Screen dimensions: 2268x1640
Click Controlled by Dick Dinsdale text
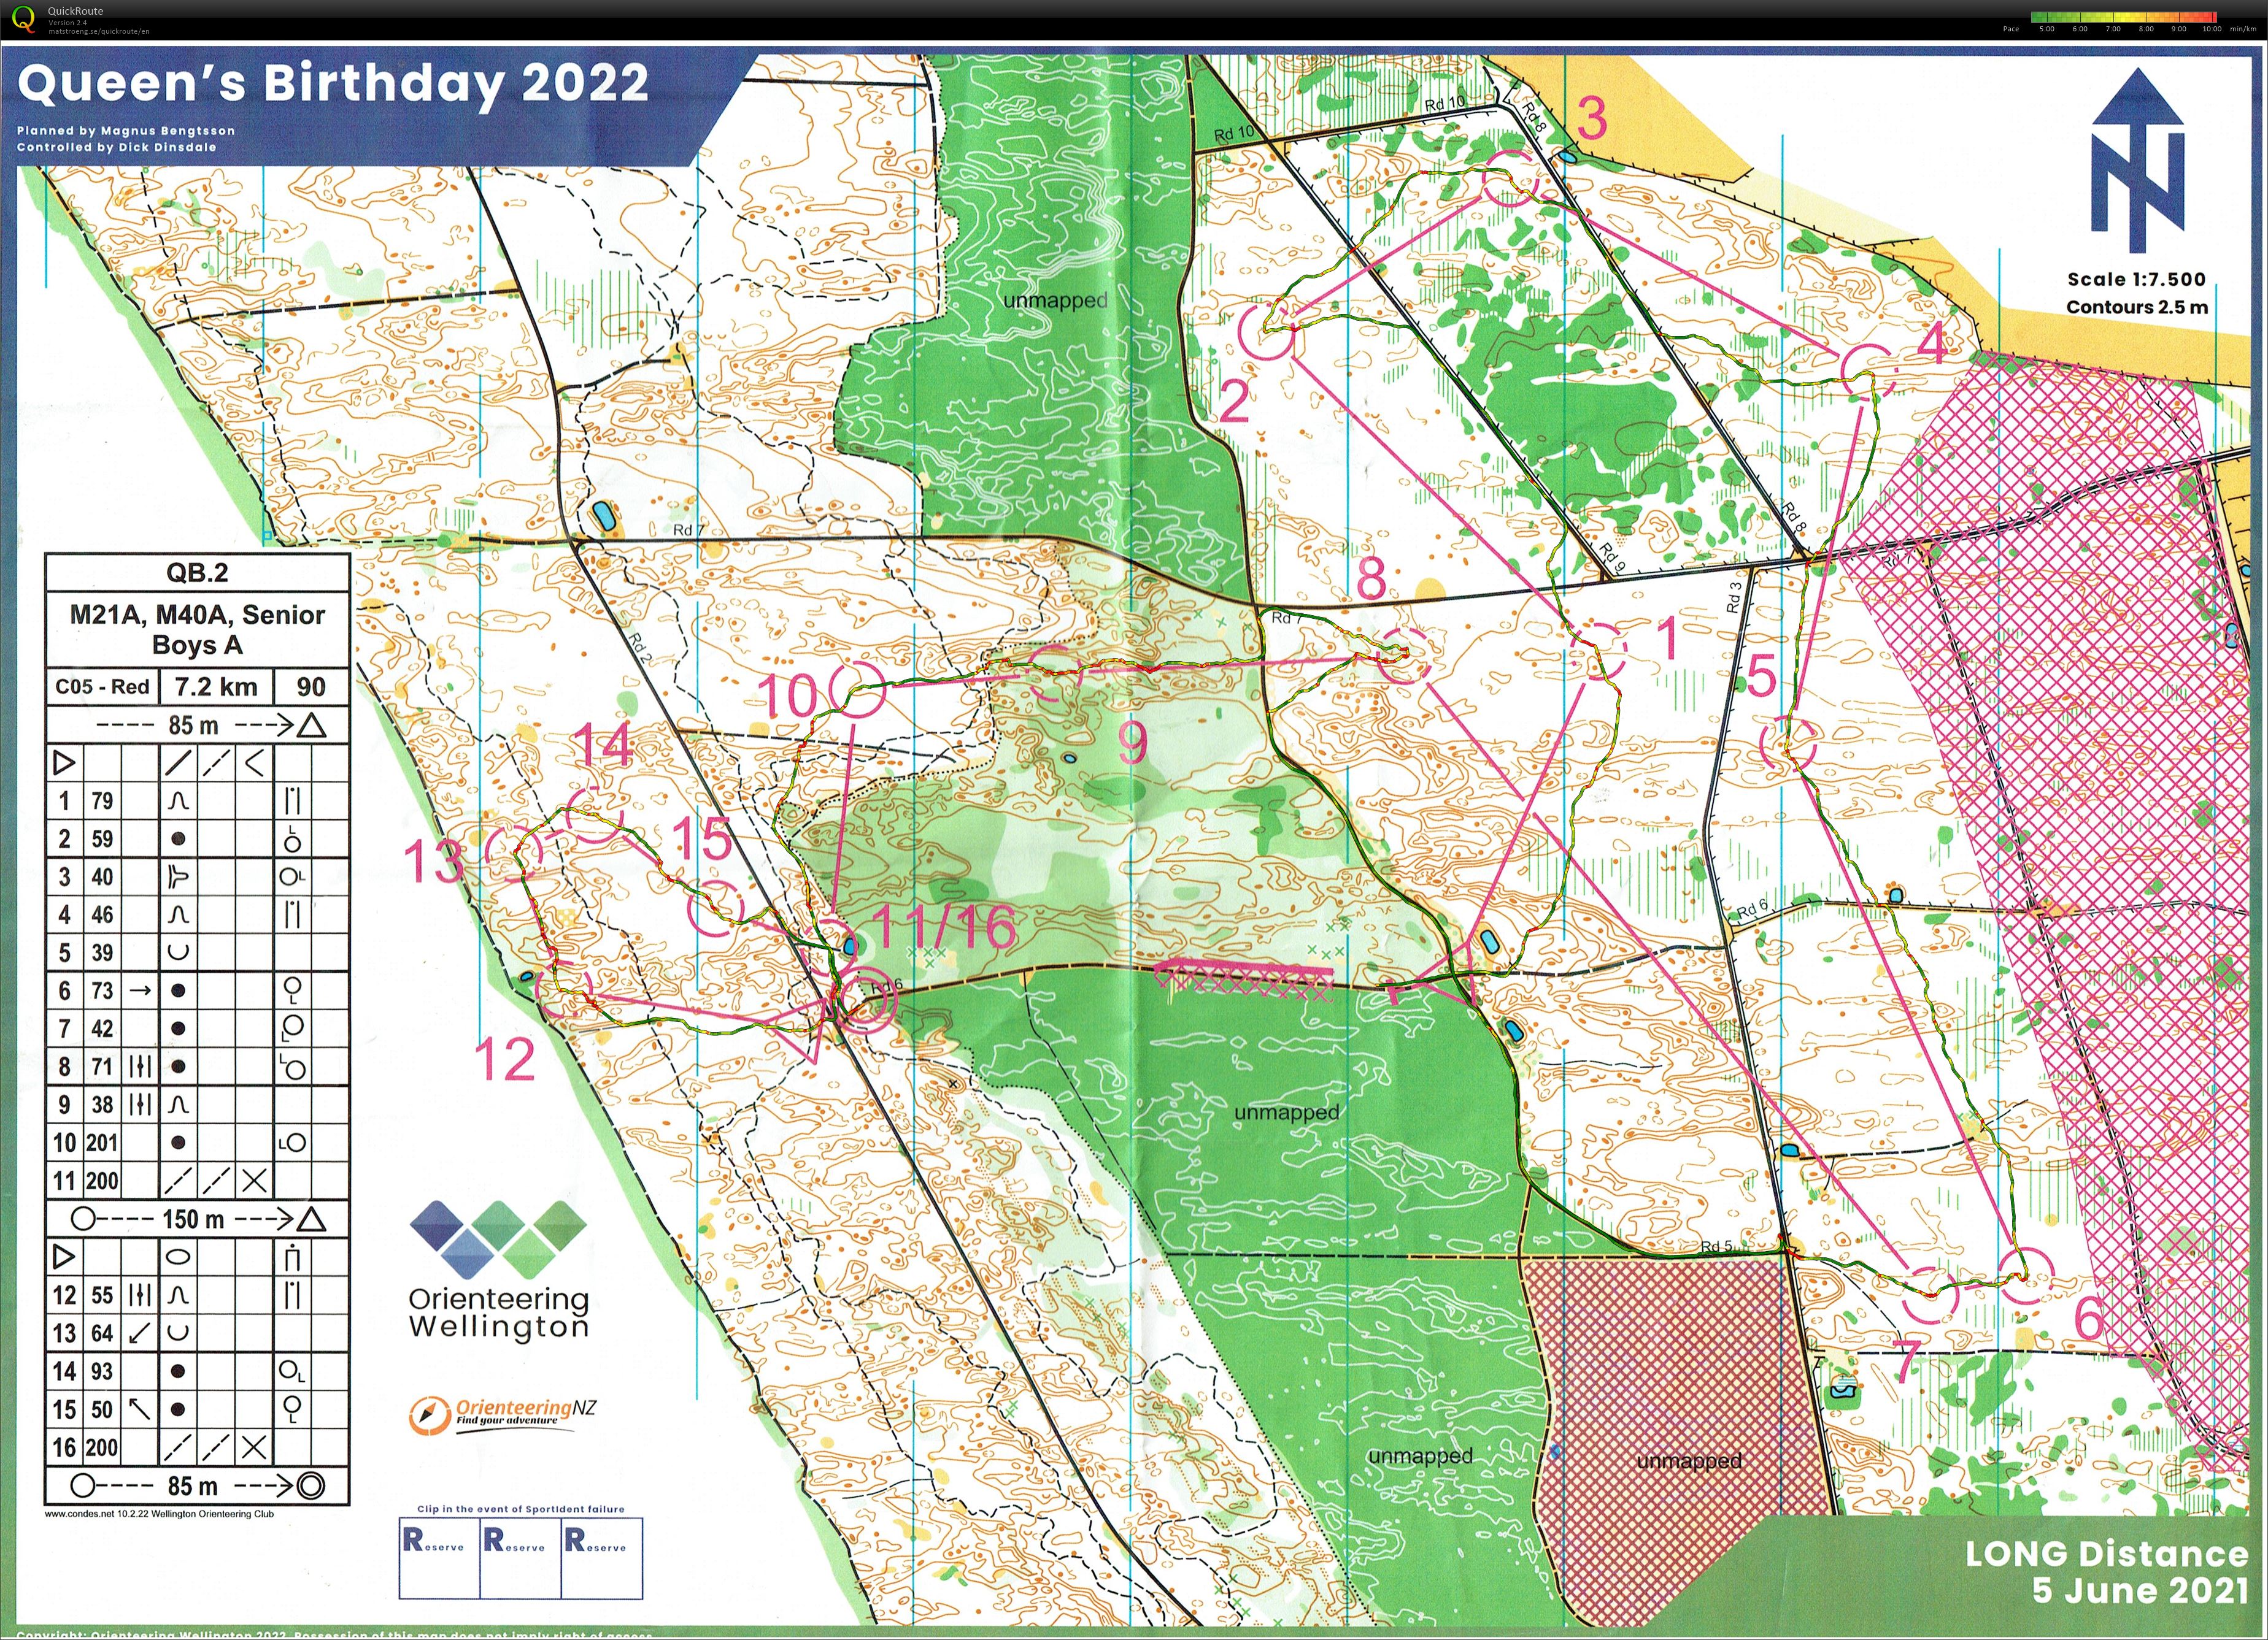116,147
